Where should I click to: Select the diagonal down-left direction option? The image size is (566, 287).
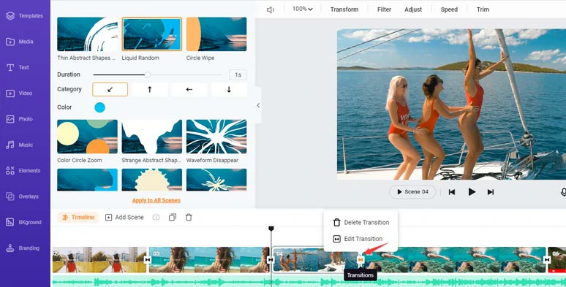[x=110, y=89]
